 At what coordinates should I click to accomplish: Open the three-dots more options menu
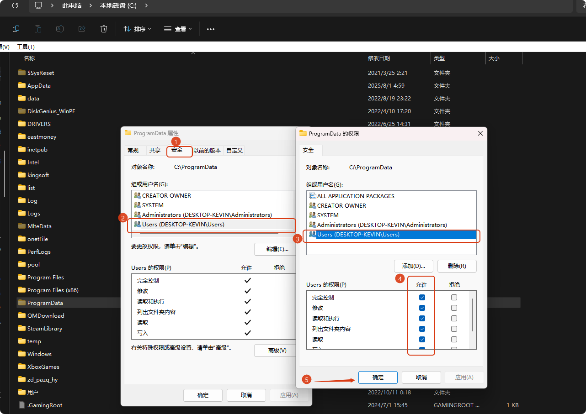click(x=211, y=29)
